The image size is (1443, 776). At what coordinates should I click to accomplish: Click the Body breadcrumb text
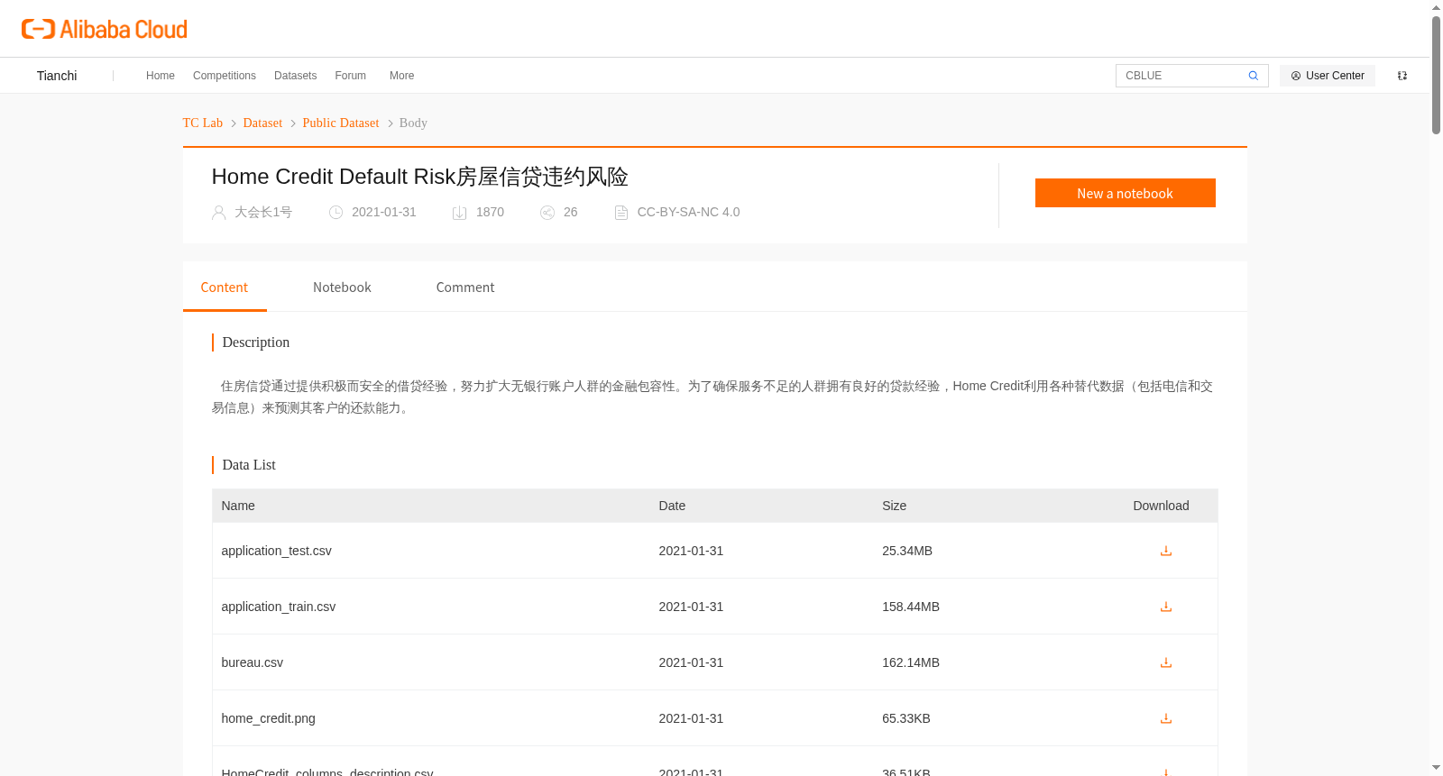click(413, 123)
